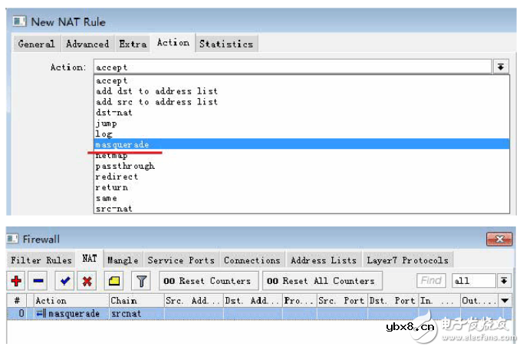This screenshot has height=350, width=523.
Task: Select masquerade from the action list
Action: pyautogui.click(x=123, y=144)
